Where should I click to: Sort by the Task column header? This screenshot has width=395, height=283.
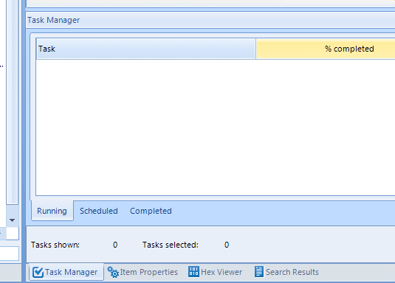[x=146, y=49]
